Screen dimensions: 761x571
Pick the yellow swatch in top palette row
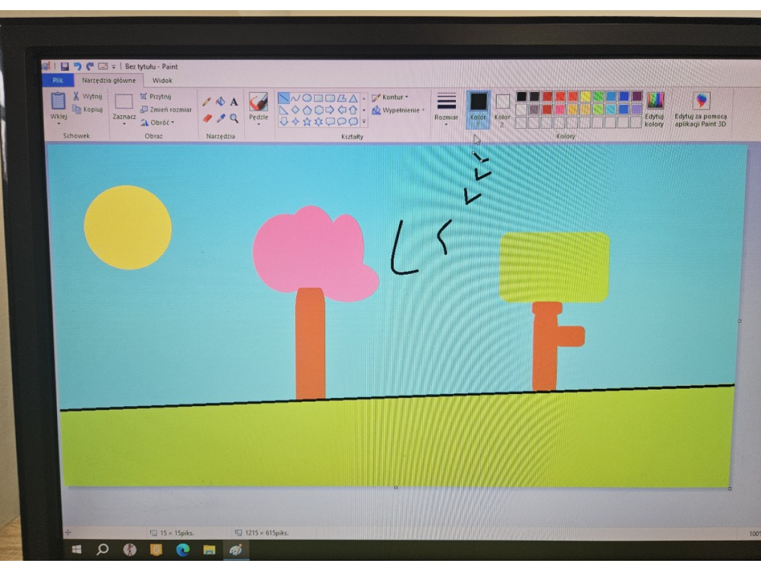(585, 96)
